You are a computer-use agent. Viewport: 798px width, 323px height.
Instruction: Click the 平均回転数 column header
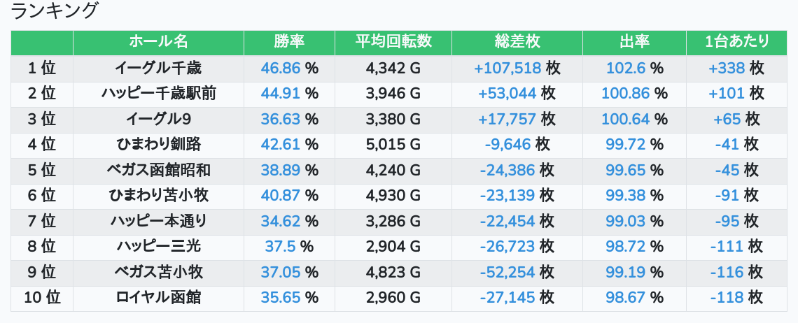393,42
